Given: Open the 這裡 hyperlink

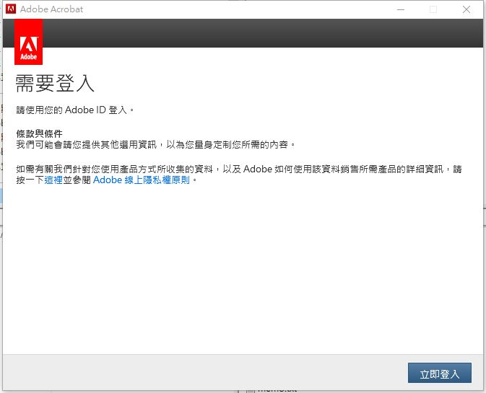Looking at the screenshot, I should [x=53, y=180].
